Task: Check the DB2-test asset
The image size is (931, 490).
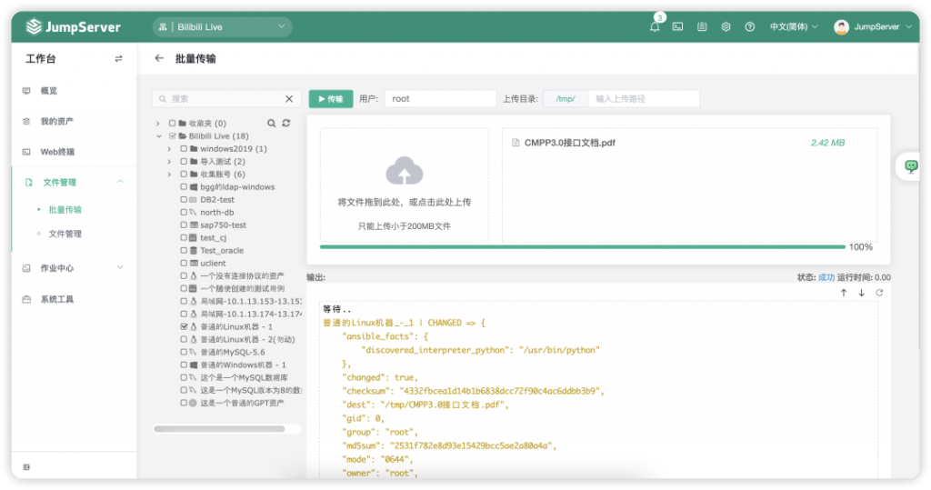Action: tap(184, 200)
